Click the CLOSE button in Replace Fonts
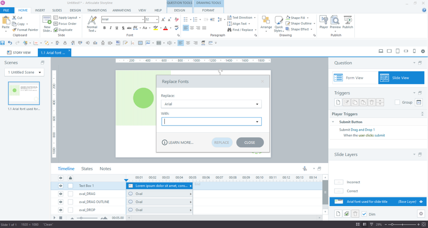428x228 pixels. (250, 142)
